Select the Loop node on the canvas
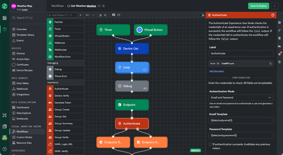The image size is (283, 155). coord(132,67)
